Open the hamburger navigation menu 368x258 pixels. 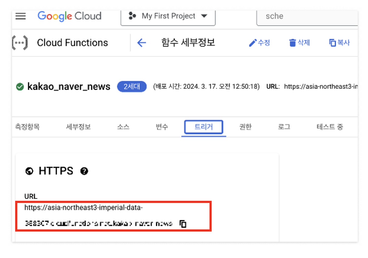(x=20, y=16)
